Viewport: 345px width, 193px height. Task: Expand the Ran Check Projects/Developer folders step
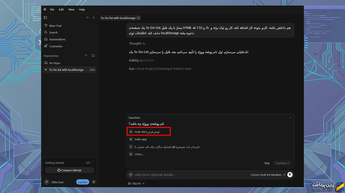[x=160, y=69]
